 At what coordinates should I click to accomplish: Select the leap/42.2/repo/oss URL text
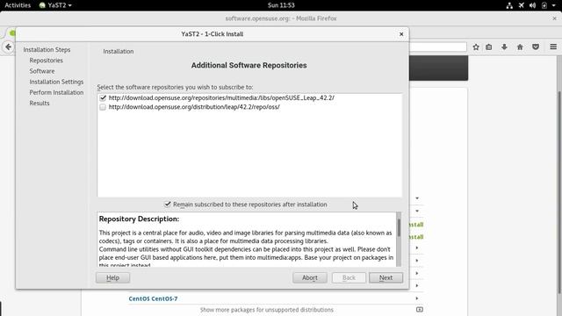point(194,107)
